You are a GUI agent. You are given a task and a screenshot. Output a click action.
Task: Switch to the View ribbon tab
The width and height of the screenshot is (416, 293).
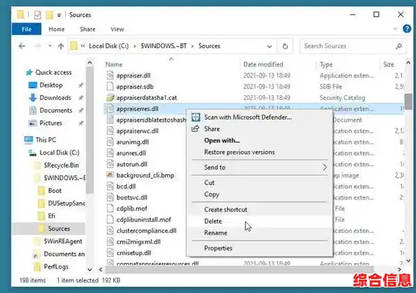tap(117, 29)
